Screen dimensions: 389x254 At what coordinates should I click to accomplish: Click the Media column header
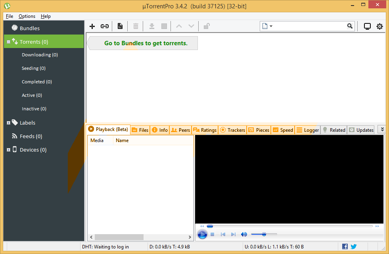coord(100,140)
